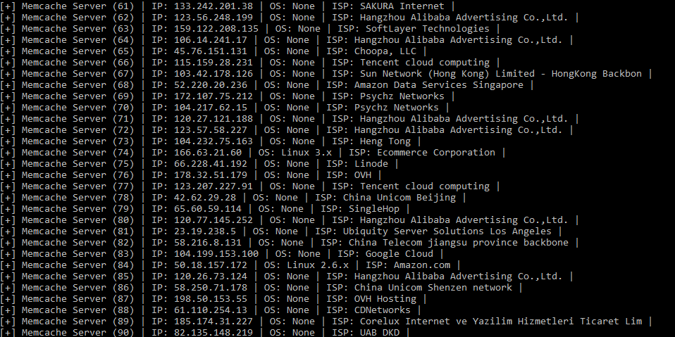Screen dimensions: 675x337
Task: Select the SingleHop ISP entry
Action: [x=374, y=209]
